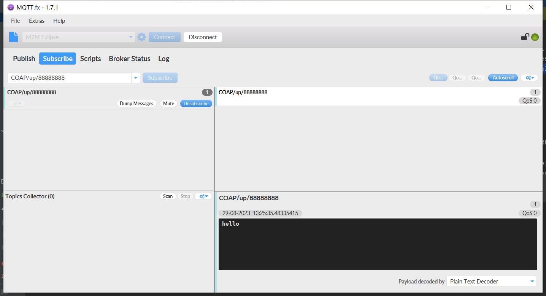Click the Topics Collector (0) heading
Screen dimensions: 546x296
[x=30, y=196]
